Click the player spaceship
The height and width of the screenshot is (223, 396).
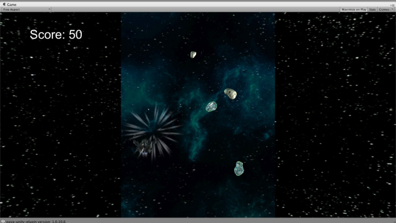pos(144,146)
